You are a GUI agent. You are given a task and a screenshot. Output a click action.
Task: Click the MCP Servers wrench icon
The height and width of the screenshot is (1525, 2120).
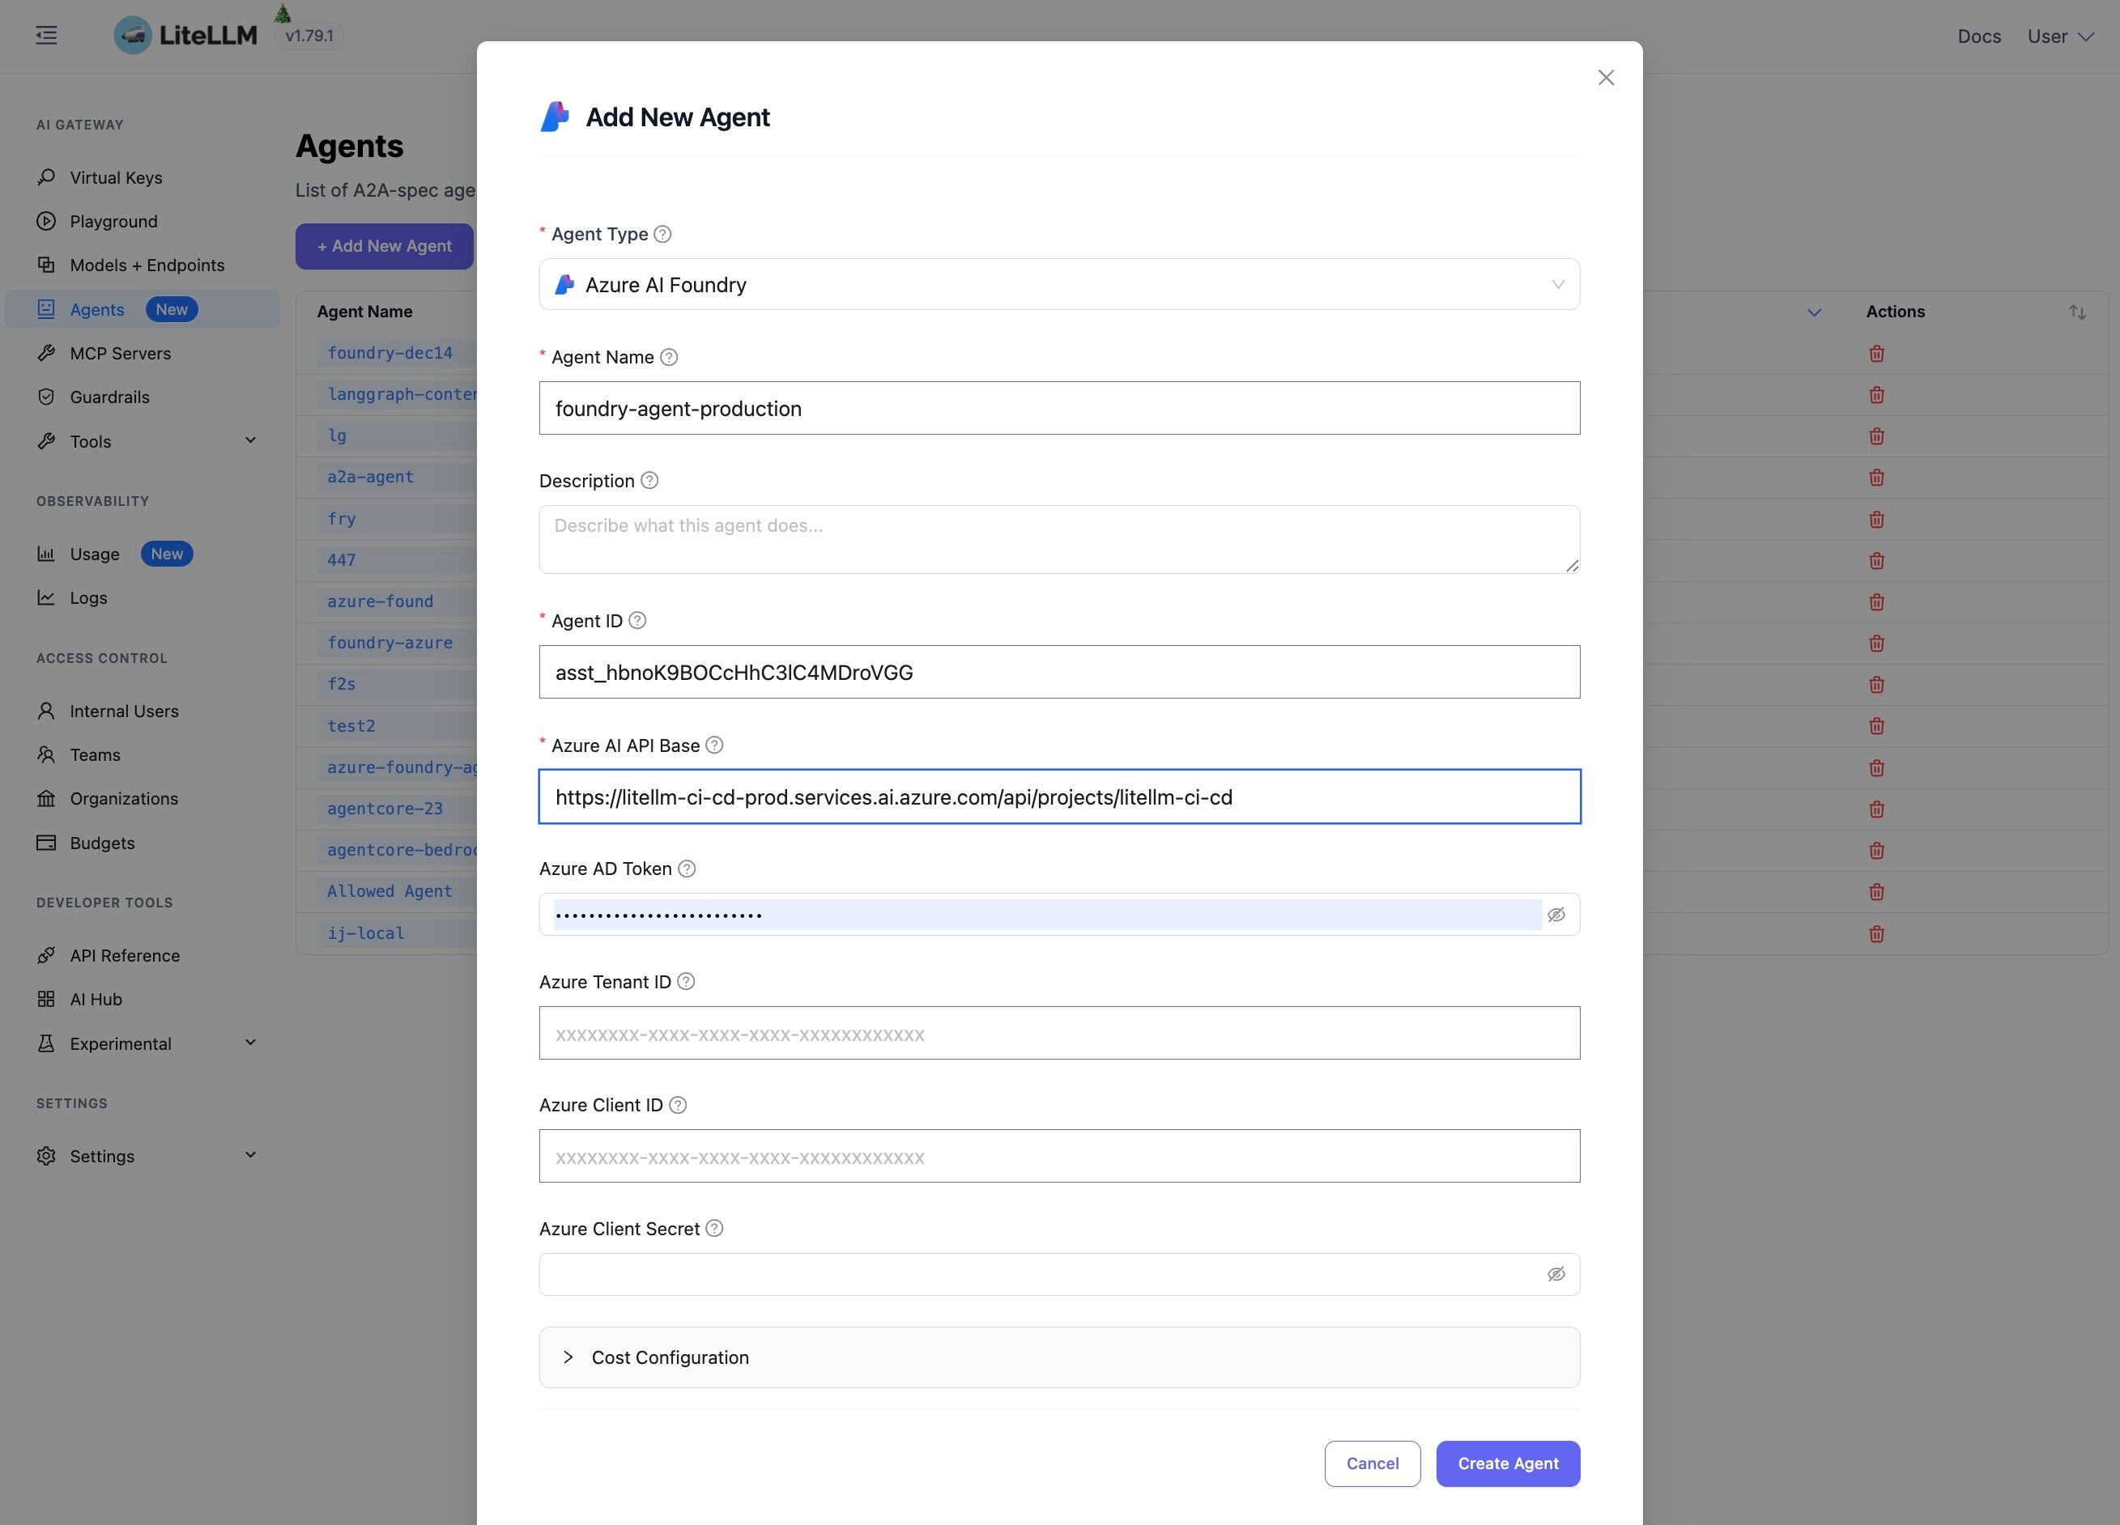point(47,353)
